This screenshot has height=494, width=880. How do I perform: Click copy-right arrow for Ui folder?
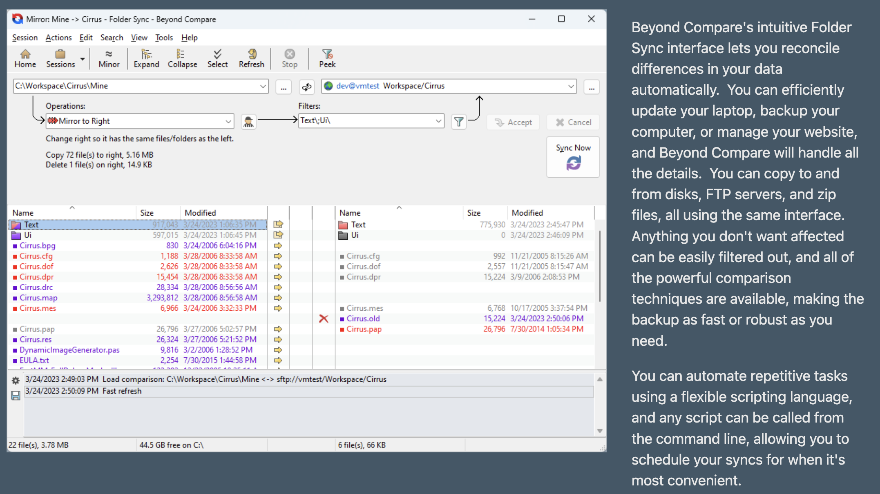[x=278, y=235]
